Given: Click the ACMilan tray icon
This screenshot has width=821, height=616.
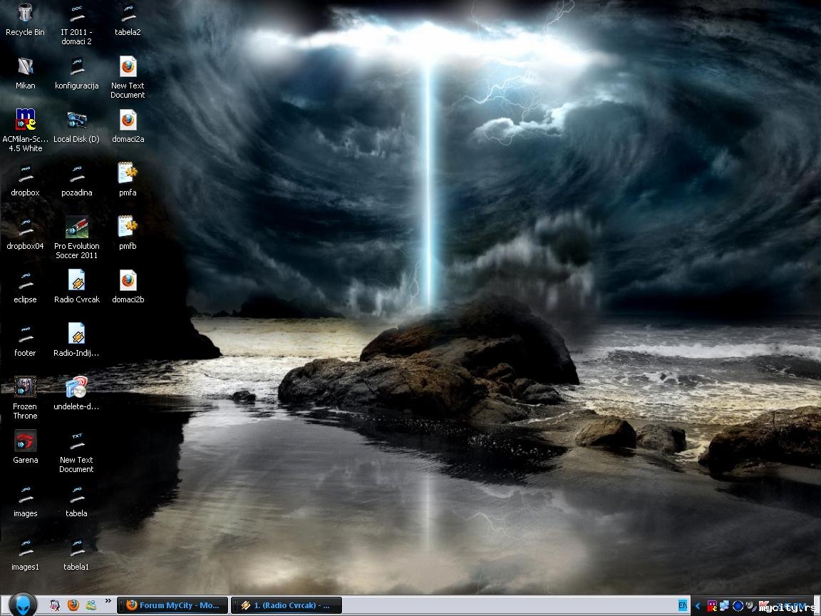Looking at the screenshot, I should click(712, 605).
